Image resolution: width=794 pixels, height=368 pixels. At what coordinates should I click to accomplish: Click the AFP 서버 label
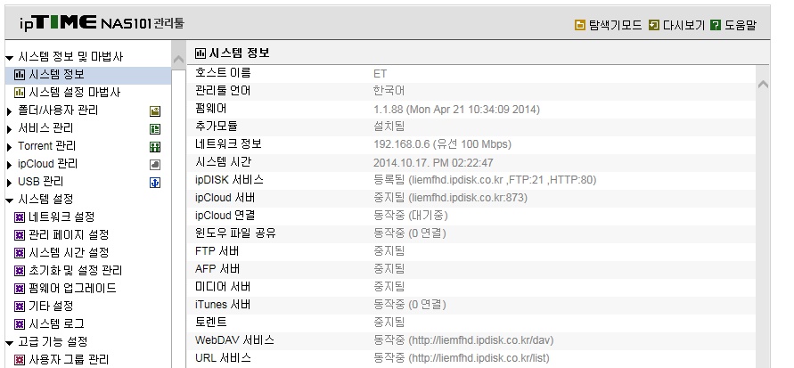coord(217,269)
